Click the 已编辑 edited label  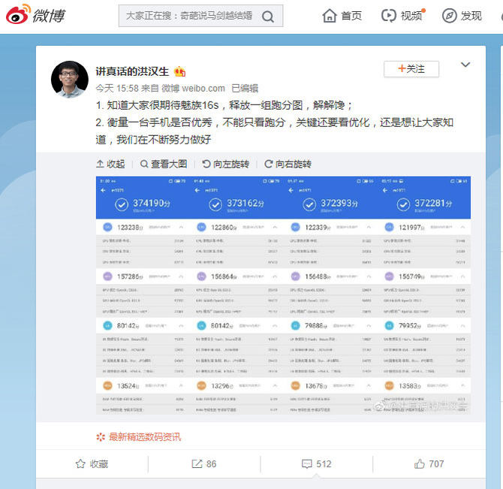(x=245, y=88)
